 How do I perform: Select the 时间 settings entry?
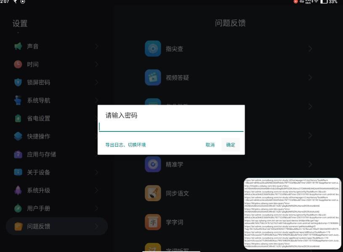point(57,64)
